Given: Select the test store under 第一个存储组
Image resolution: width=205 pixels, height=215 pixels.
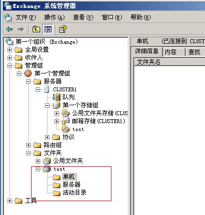Looking at the screenshot, I should 78,129.
